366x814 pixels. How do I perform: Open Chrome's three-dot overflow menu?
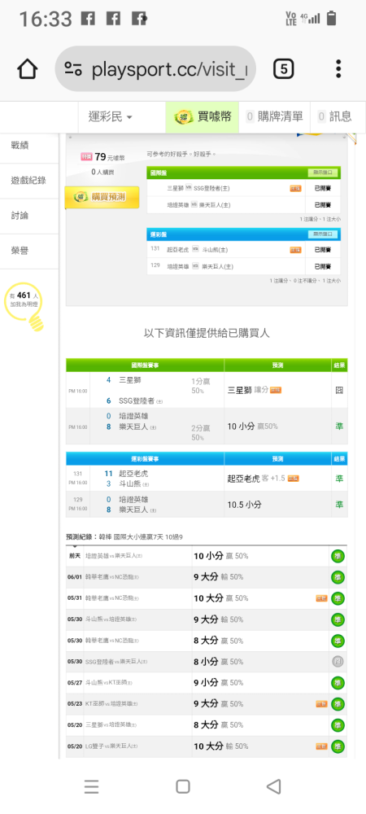[x=338, y=69]
